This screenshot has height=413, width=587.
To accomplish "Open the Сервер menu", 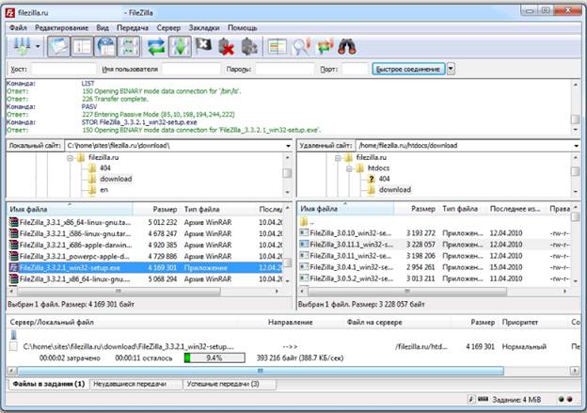I will (168, 27).
